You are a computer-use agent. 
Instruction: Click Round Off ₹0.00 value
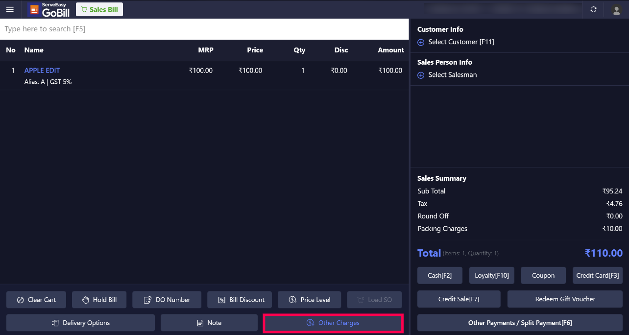(614, 216)
